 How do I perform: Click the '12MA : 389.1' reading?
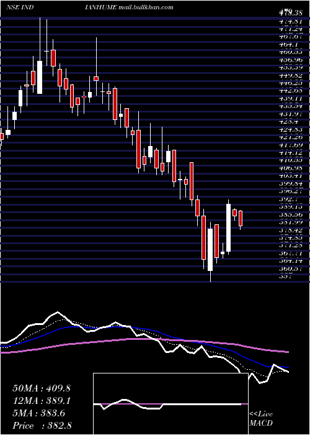click(42, 401)
